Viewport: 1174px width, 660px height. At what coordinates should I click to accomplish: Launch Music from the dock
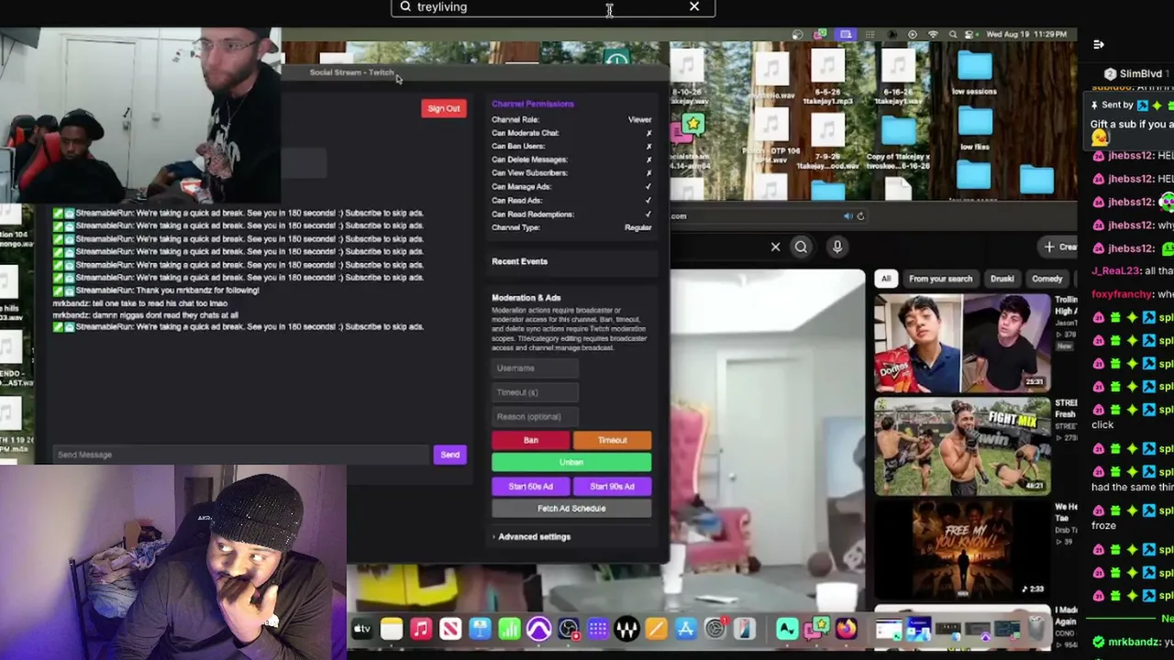coord(421,629)
